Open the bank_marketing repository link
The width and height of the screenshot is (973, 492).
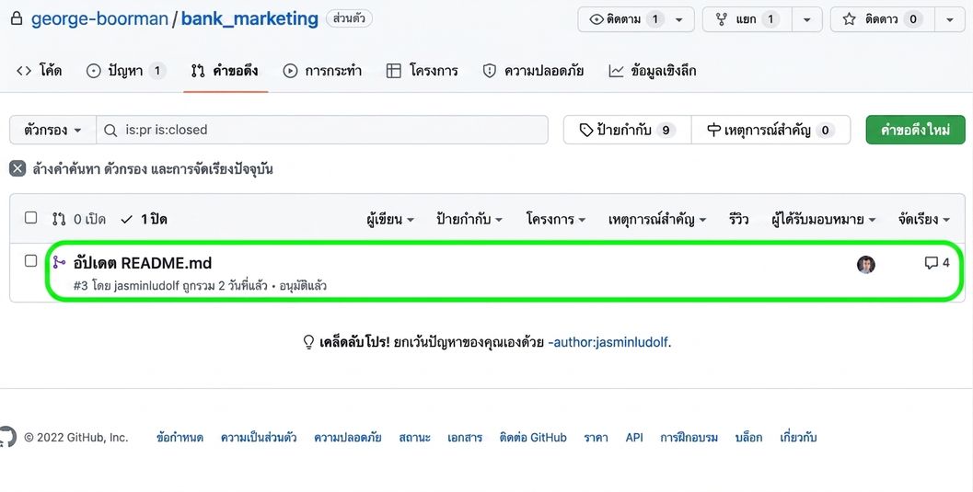pyautogui.click(x=249, y=18)
